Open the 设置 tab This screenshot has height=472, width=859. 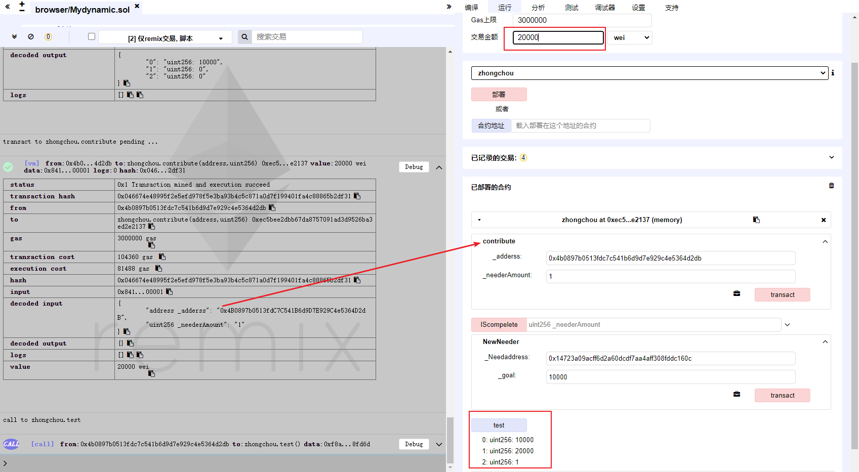(638, 8)
